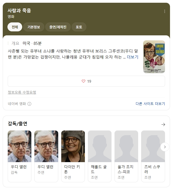The image size is (172, 192).
Task: Open the 포토 tab
Action: tap(79, 27)
